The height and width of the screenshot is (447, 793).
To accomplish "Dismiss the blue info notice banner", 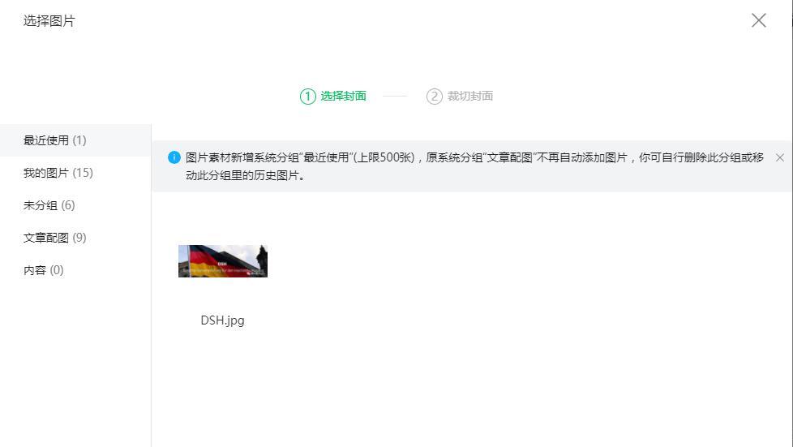I will (780, 157).
